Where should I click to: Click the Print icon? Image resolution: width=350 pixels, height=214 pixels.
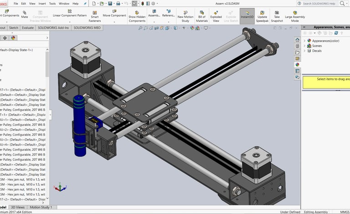coord(118,3)
